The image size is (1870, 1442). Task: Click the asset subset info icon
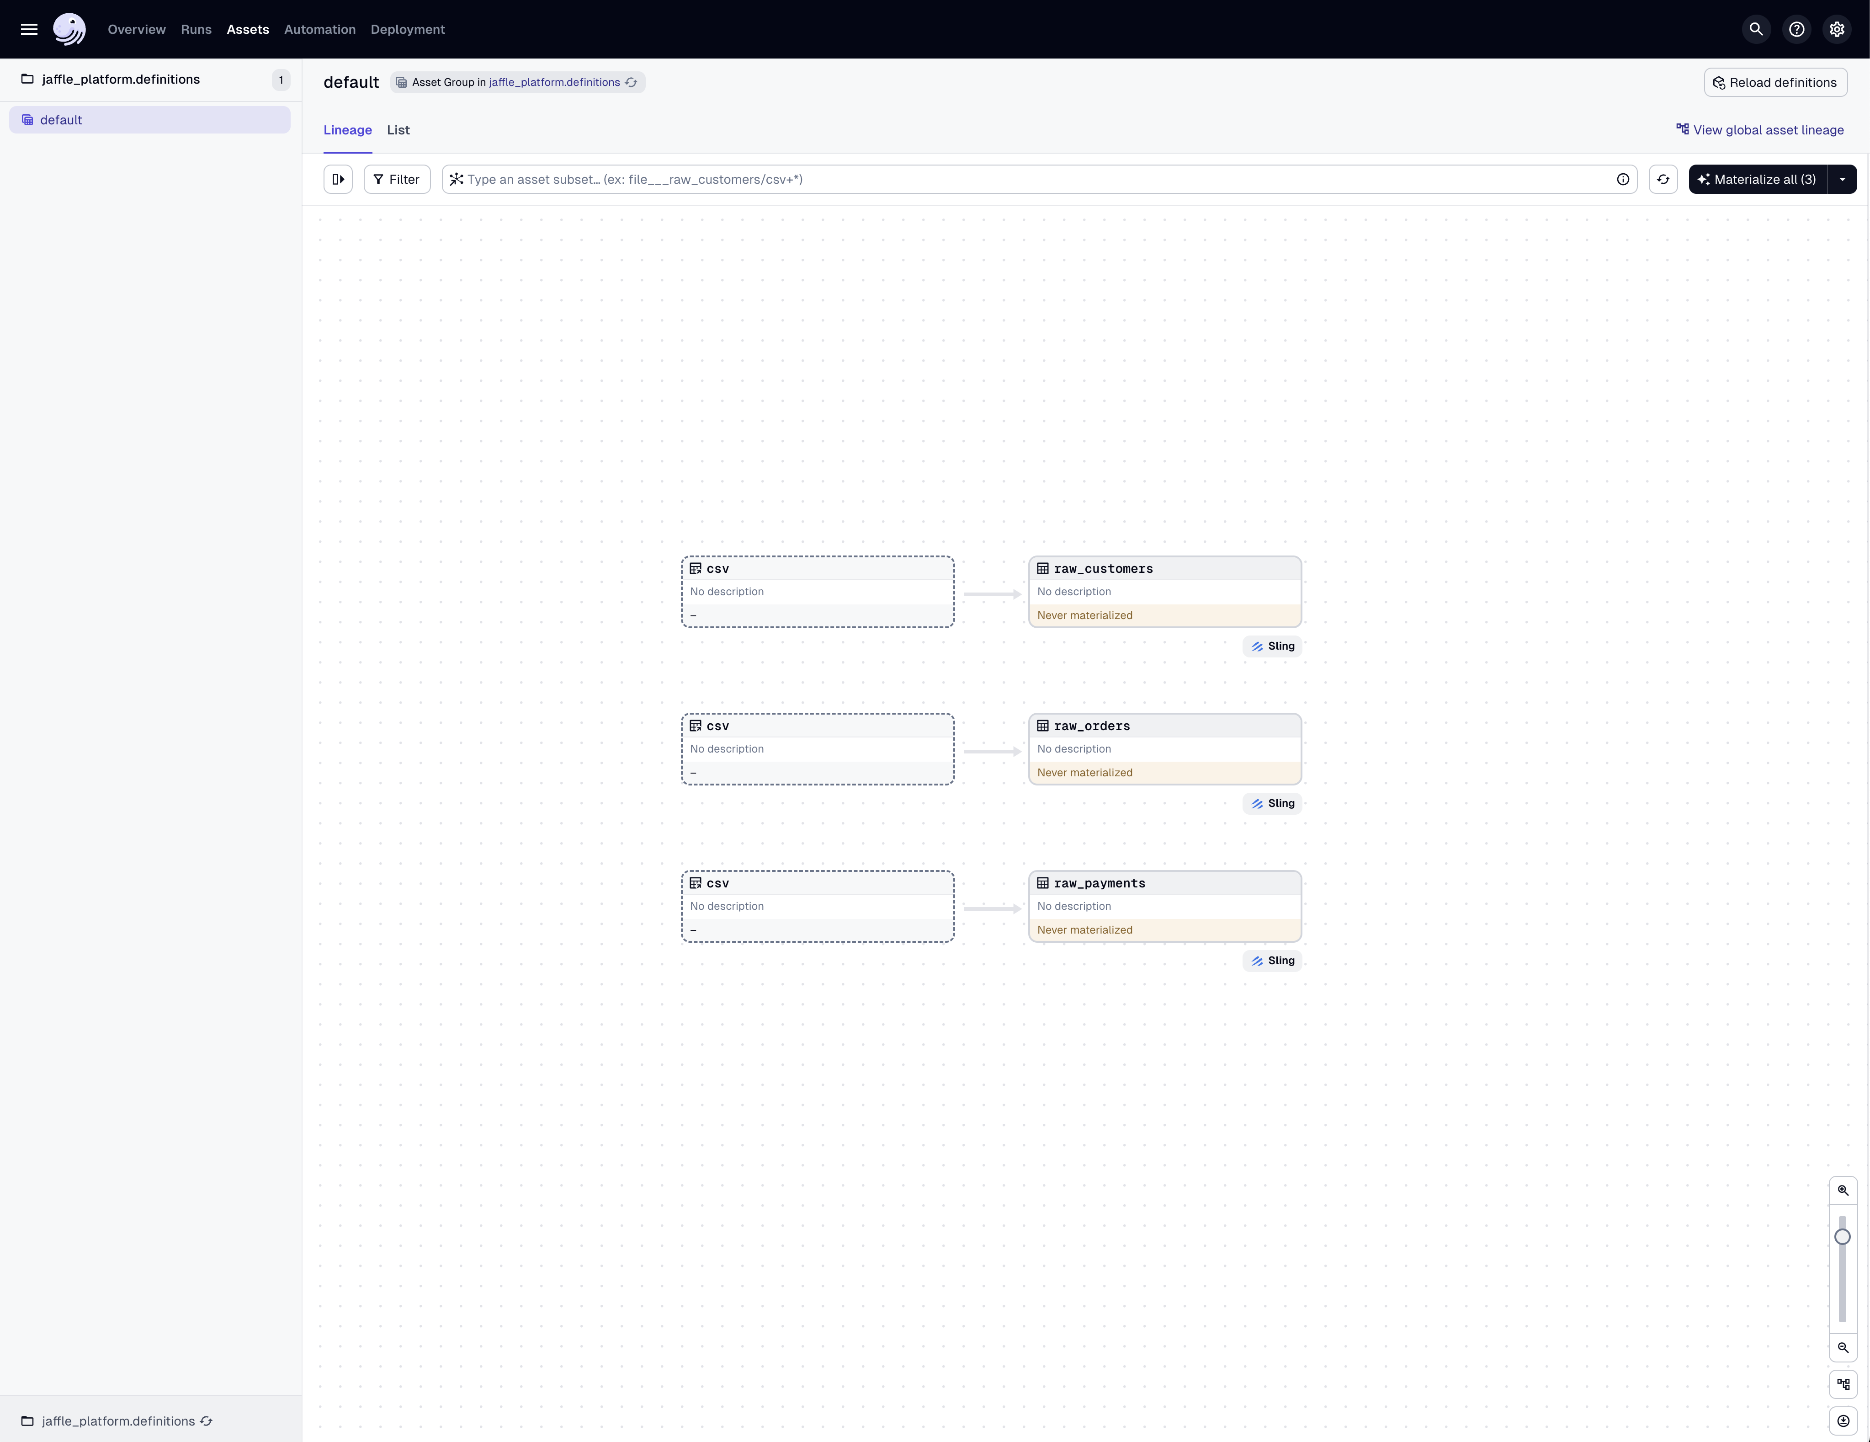(x=1623, y=179)
